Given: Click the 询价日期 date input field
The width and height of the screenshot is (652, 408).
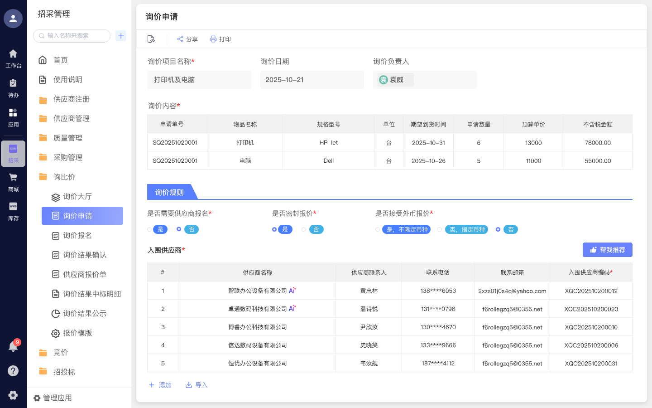Looking at the screenshot, I should tap(312, 79).
